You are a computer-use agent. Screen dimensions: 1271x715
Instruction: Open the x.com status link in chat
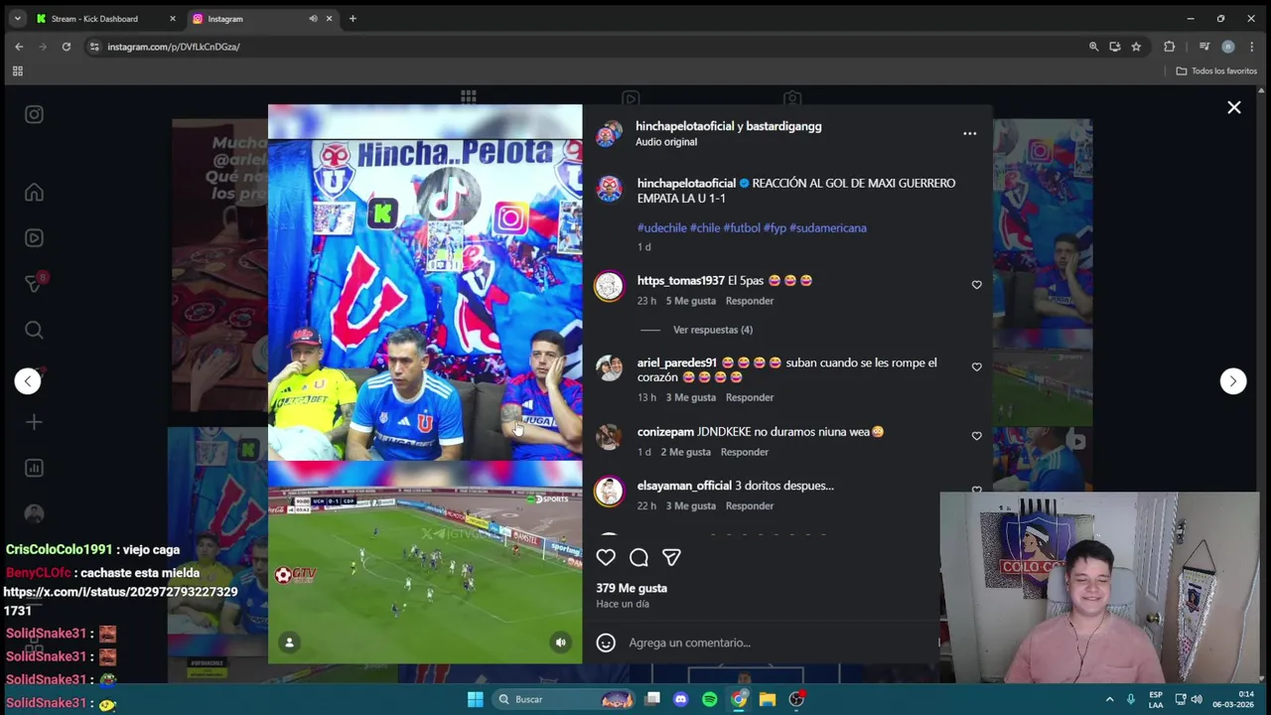pos(120,601)
